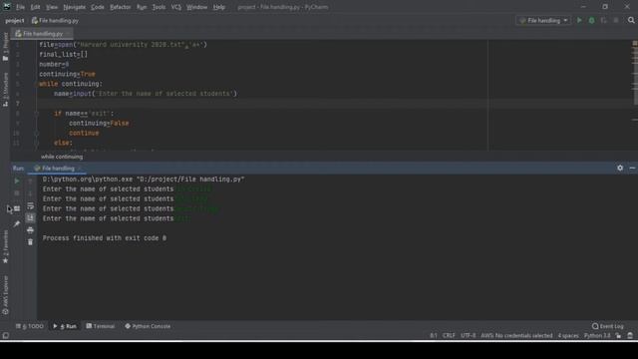The height and width of the screenshot is (359, 638).
Task: Open TODO tool window tab
Action: (30, 326)
